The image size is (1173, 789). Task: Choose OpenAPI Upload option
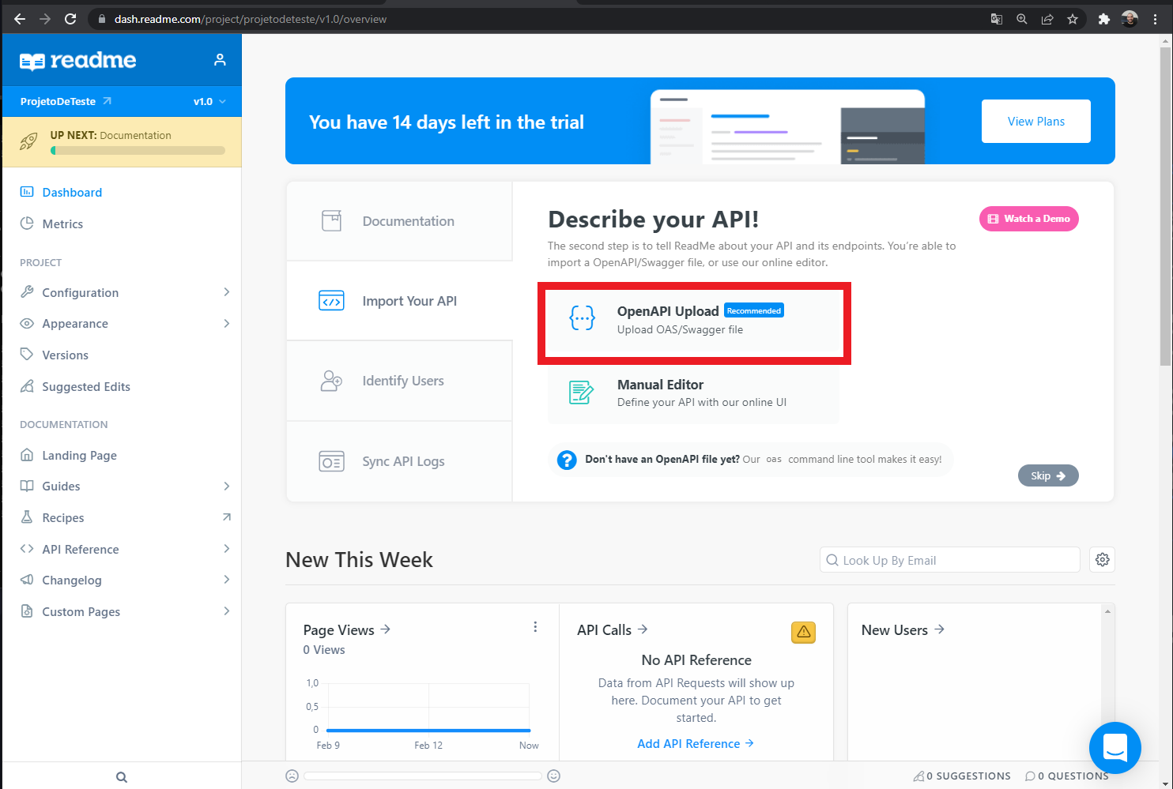pyautogui.click(x=693, y=320)
